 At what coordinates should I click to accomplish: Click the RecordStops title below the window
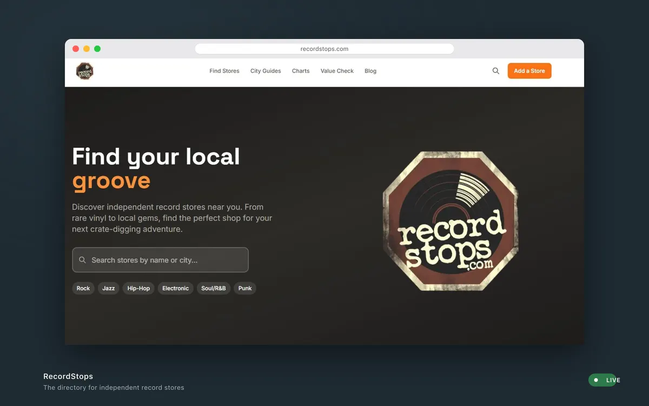(x=68, y=376)
